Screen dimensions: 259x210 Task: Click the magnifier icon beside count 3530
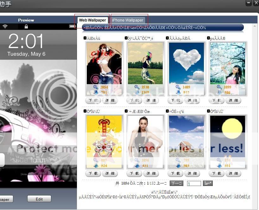coord(137,87)
